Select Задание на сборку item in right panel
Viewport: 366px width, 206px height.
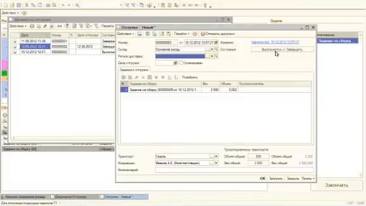[337, 41]
